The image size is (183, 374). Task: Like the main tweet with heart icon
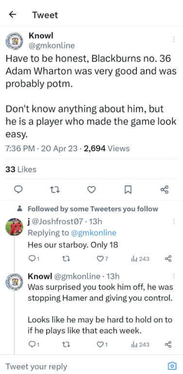(91, 189)
